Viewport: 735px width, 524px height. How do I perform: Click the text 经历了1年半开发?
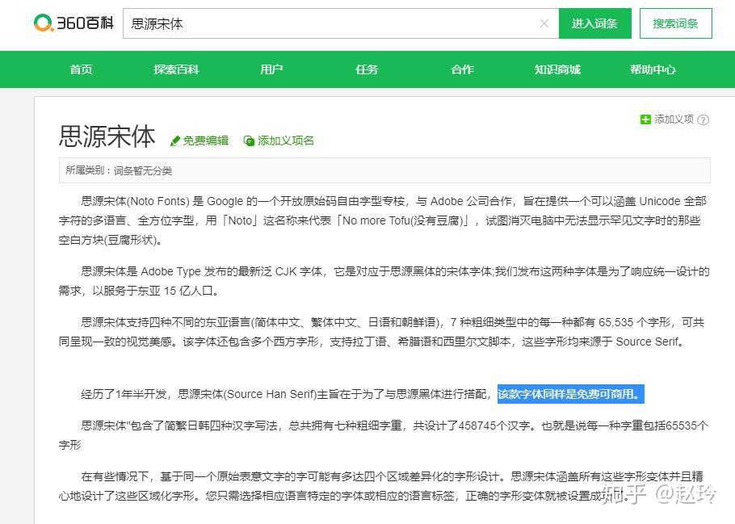click(124, 394)
